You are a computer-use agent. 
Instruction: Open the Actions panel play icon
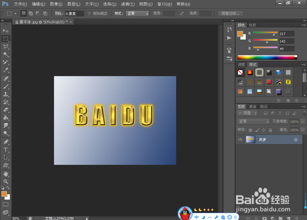coord(229,38)
